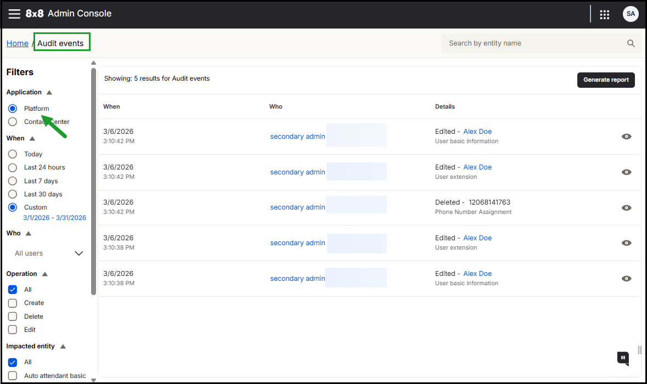Collapse the Application filter section
This screenshot has width=647, height=384.
point(49,92)
